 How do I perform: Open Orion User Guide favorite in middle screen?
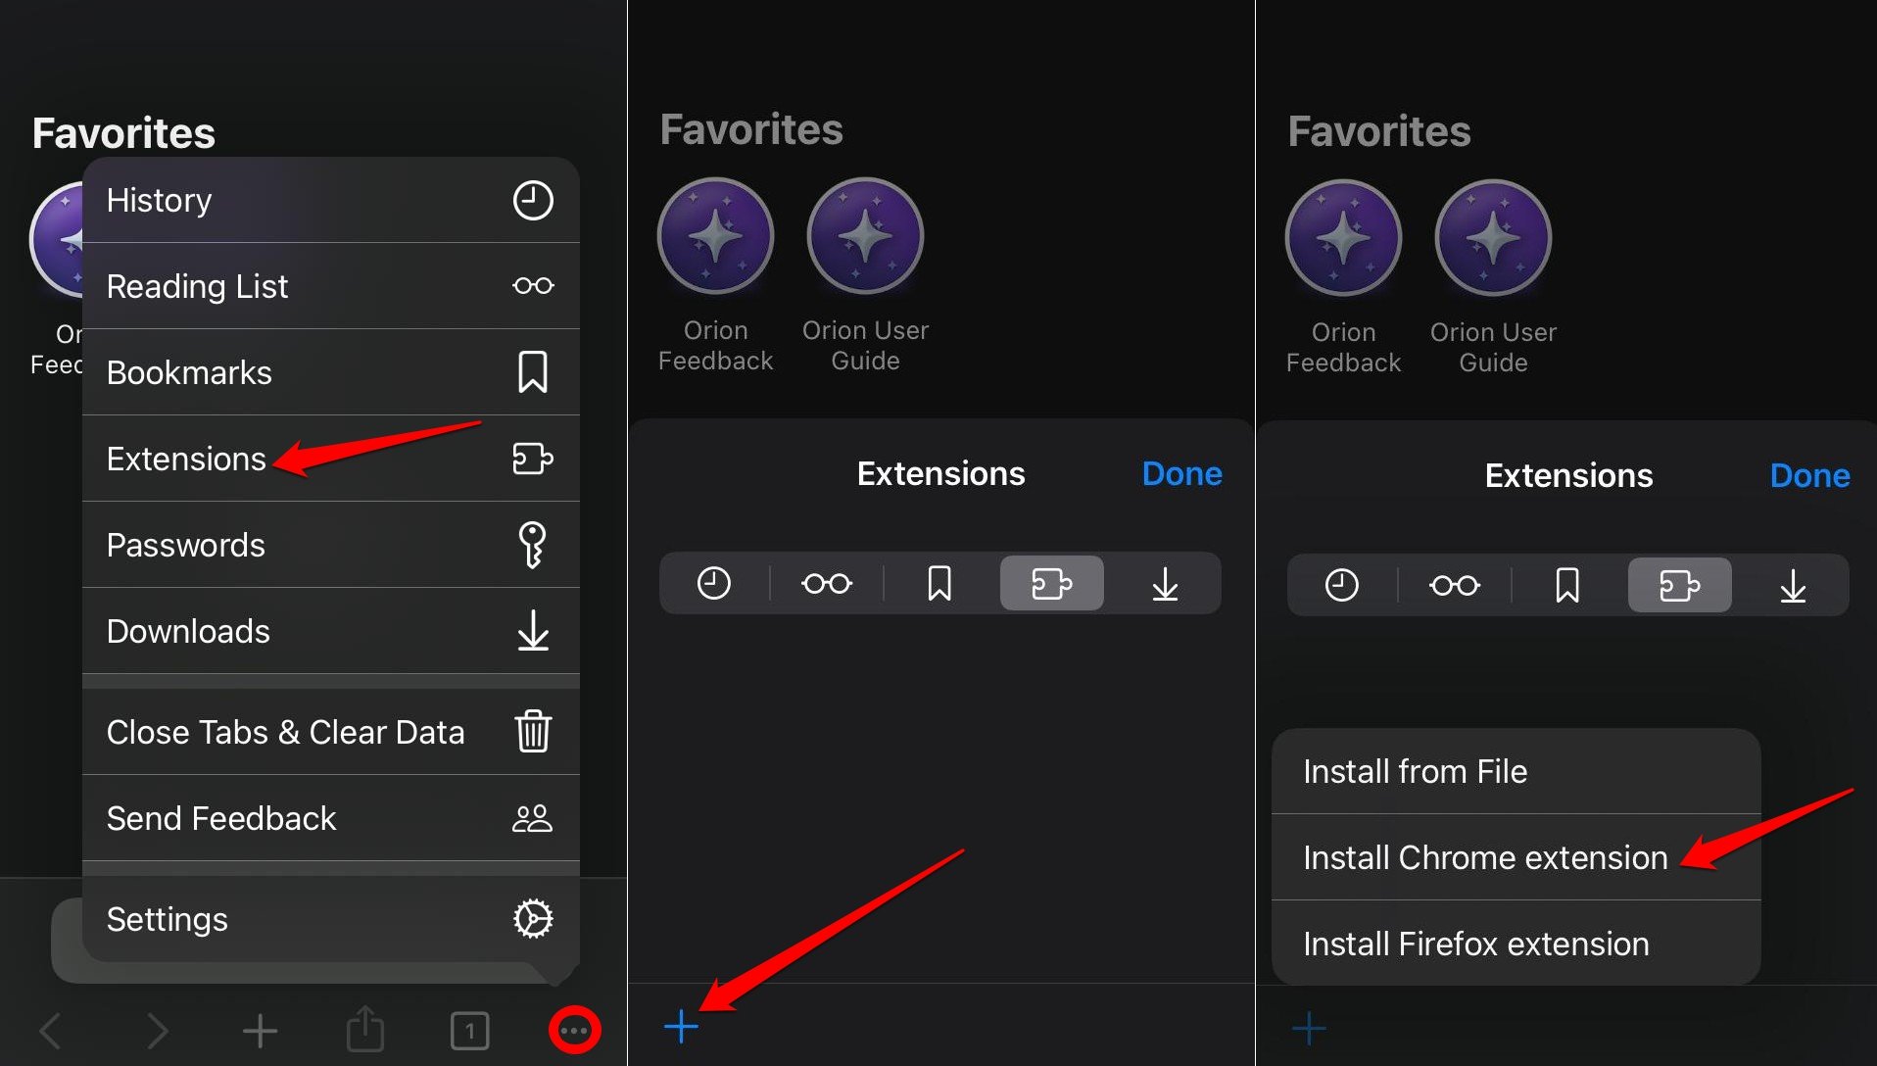click(x=866, y=275)
